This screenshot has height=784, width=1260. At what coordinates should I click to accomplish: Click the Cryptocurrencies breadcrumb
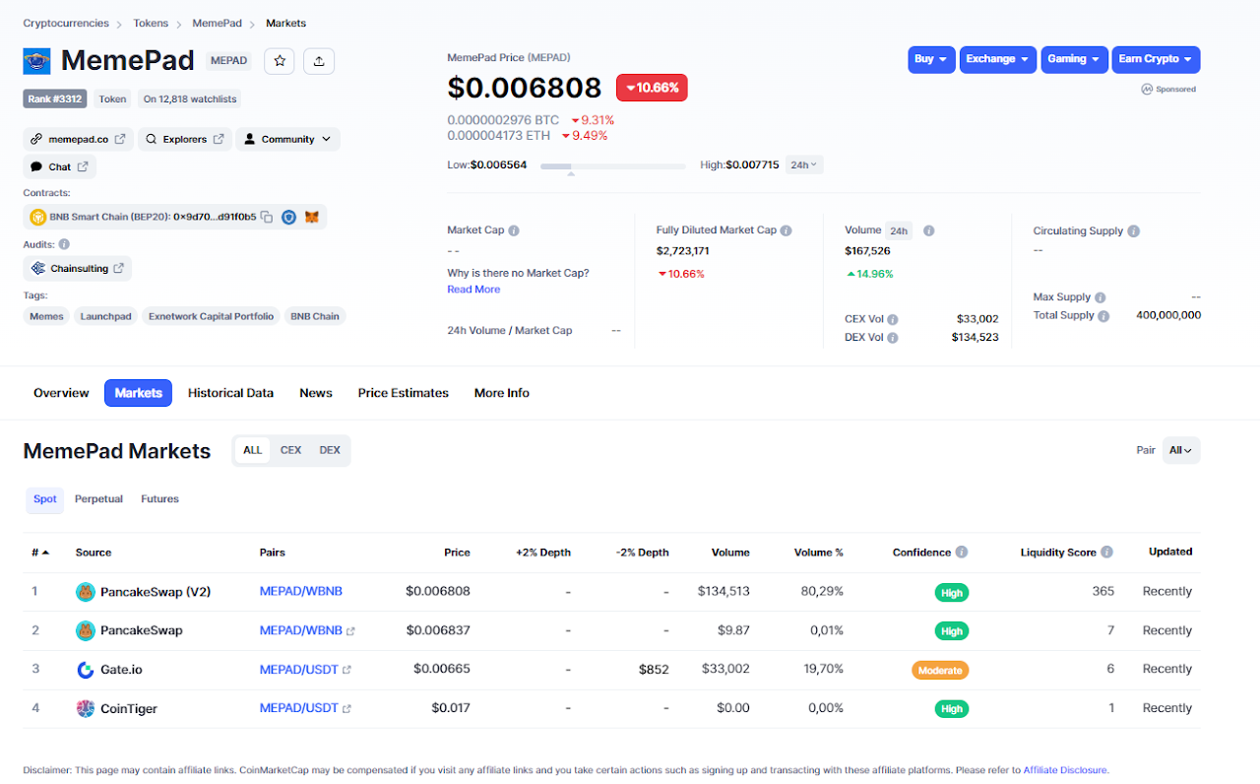click(x=66, y=23)
